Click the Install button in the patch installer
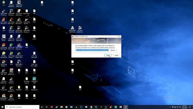 coord(108,55)
